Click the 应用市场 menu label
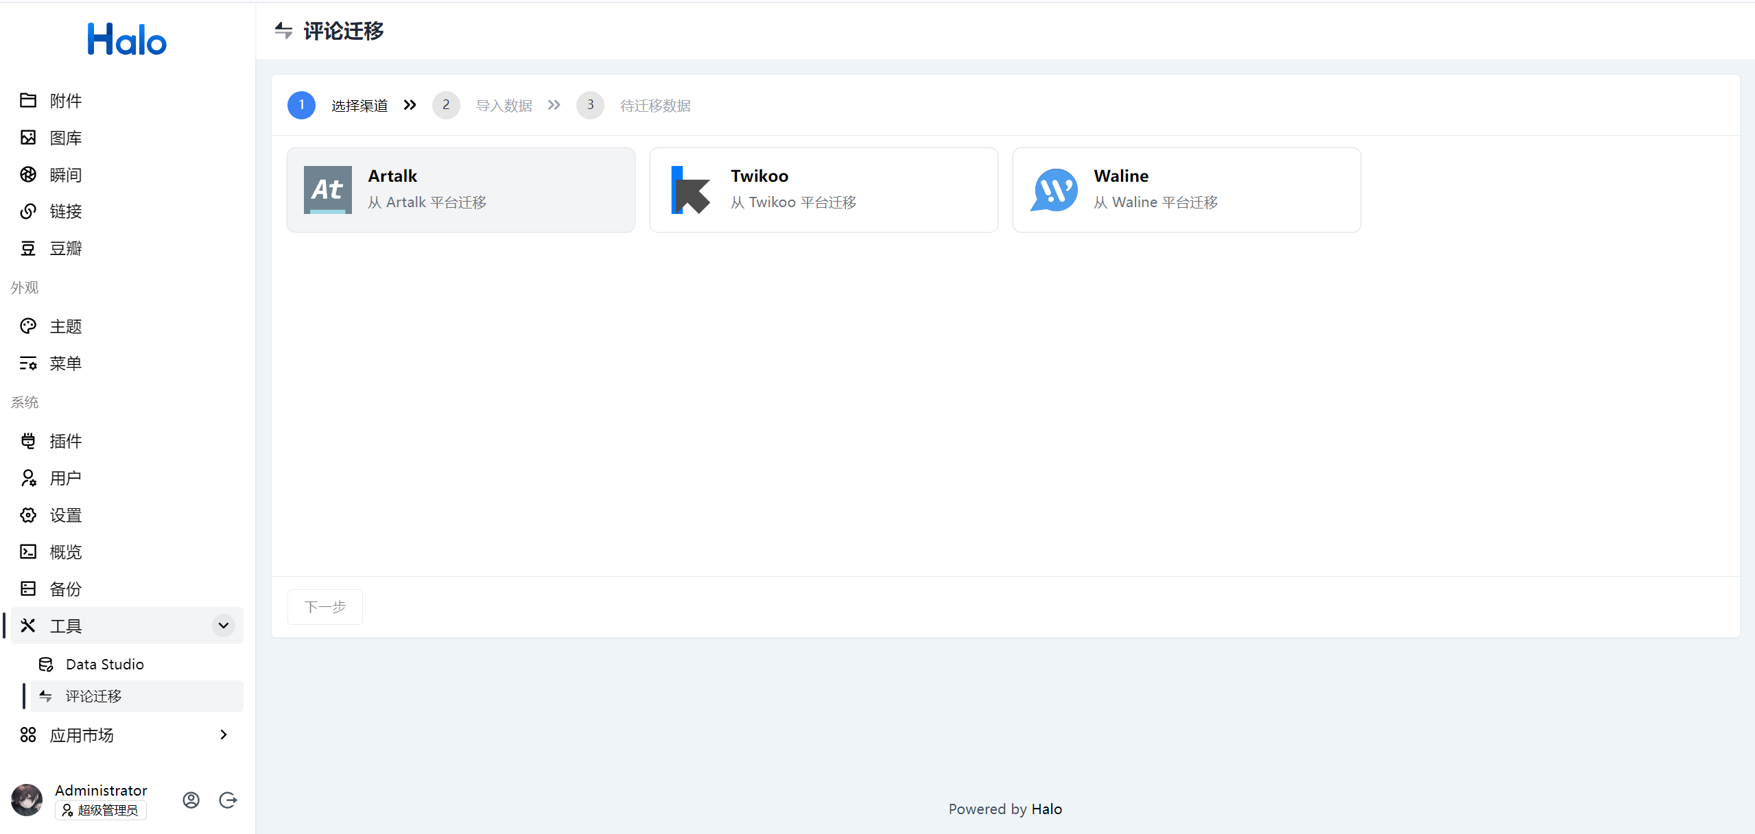1755x834 pixels. coord(82,735)
